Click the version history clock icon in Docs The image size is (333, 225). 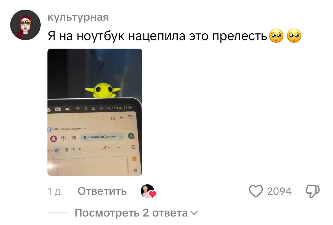click(x=63, y=139)
